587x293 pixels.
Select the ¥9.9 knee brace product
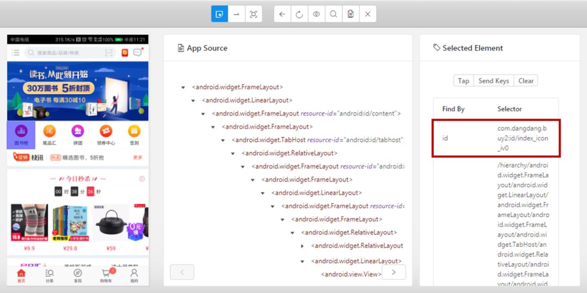(x=29, y=227)
